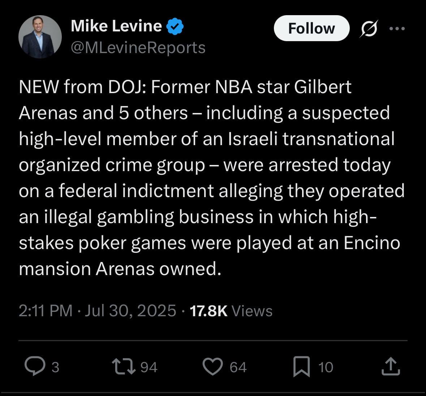Bookmark this tweet with the bookmark icon
Image resolution: width=426 pixels, height=396 pixels.
click(x=301, y=366)
